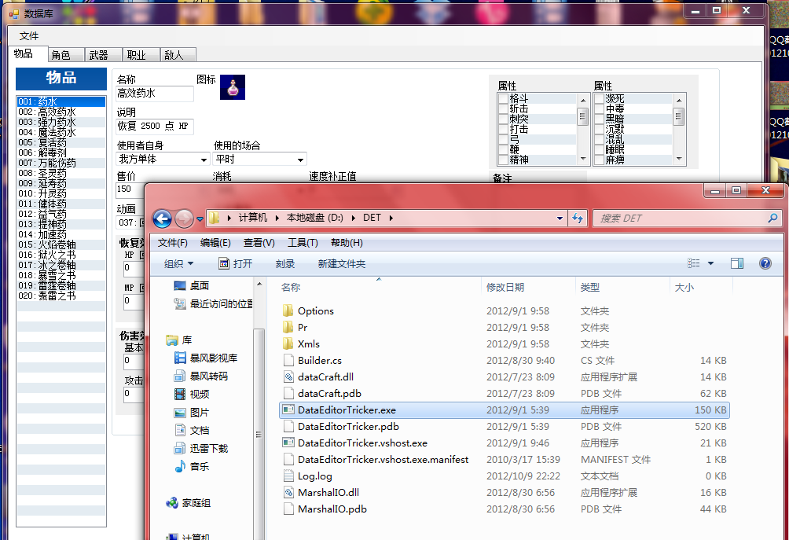The width and height of the screenshot is (789, 540).
Task: Open the 文件 menu in 数据库 window
Action: [28, 36]
